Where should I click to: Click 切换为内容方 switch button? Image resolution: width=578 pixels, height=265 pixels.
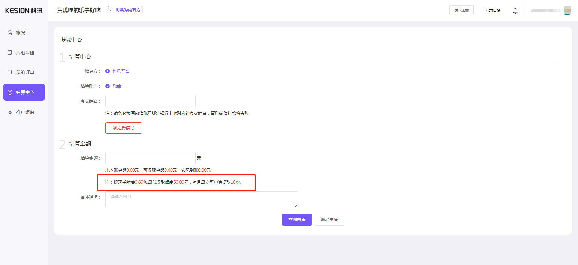[x=125, y=10]
